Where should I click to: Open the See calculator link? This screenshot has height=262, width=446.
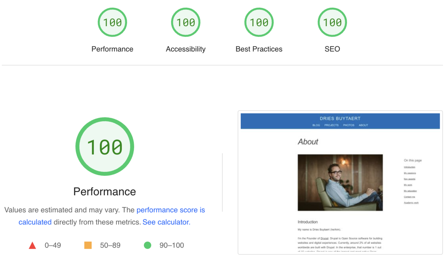166,222
